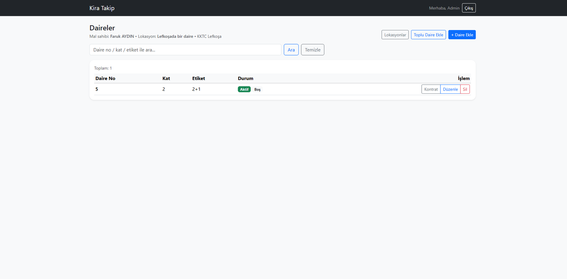
Task: Click the 2+1 label cell
Action: tap(196, 89)
